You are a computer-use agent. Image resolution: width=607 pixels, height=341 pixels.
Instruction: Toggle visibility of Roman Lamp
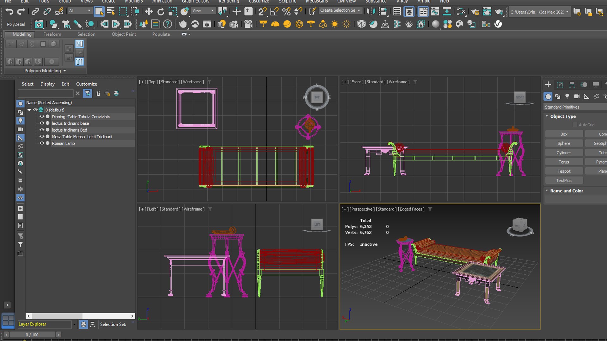coord(42,143)
